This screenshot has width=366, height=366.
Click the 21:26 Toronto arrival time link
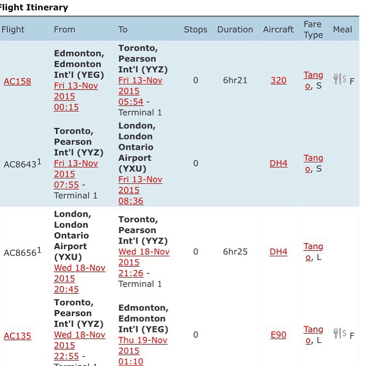(x=131, y=273)
